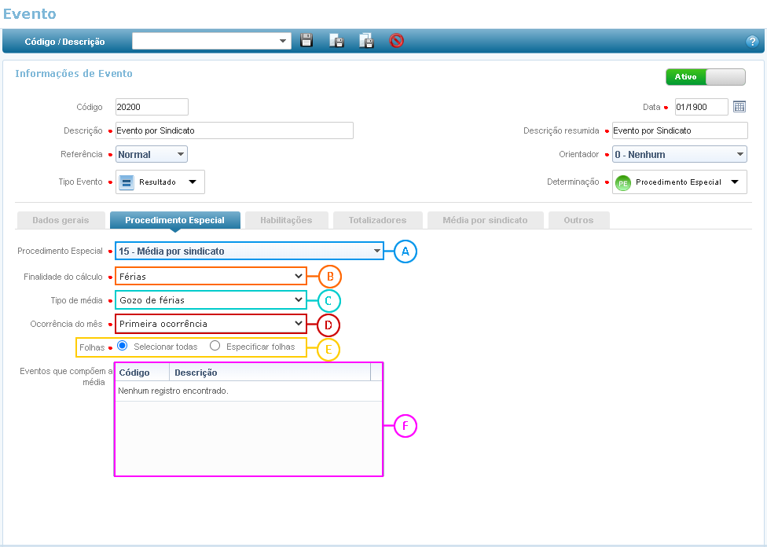Switch to the Dados gerais tab
Viewport: 767px width, 547px height.
(x=61, y=220)
